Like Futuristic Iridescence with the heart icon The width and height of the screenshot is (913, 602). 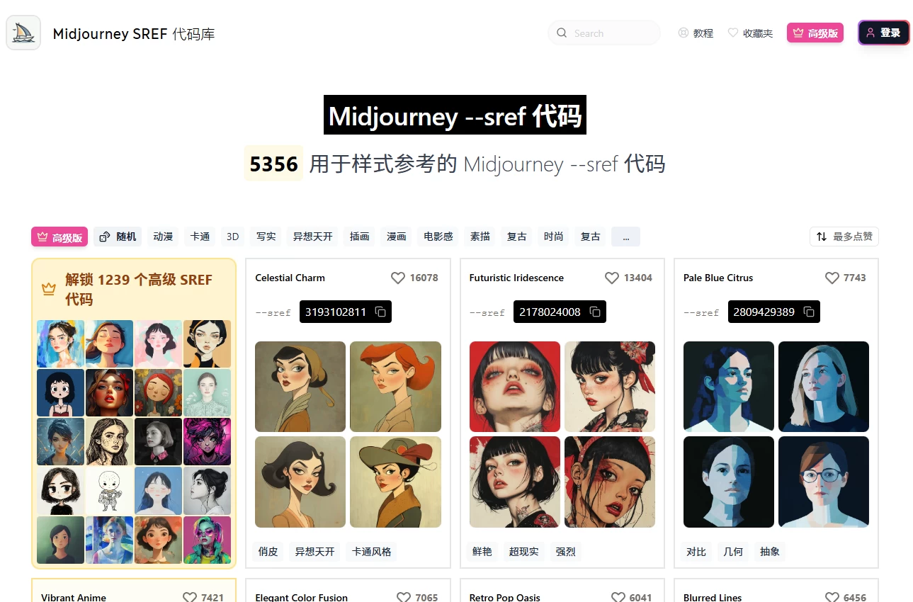[612, 278]
